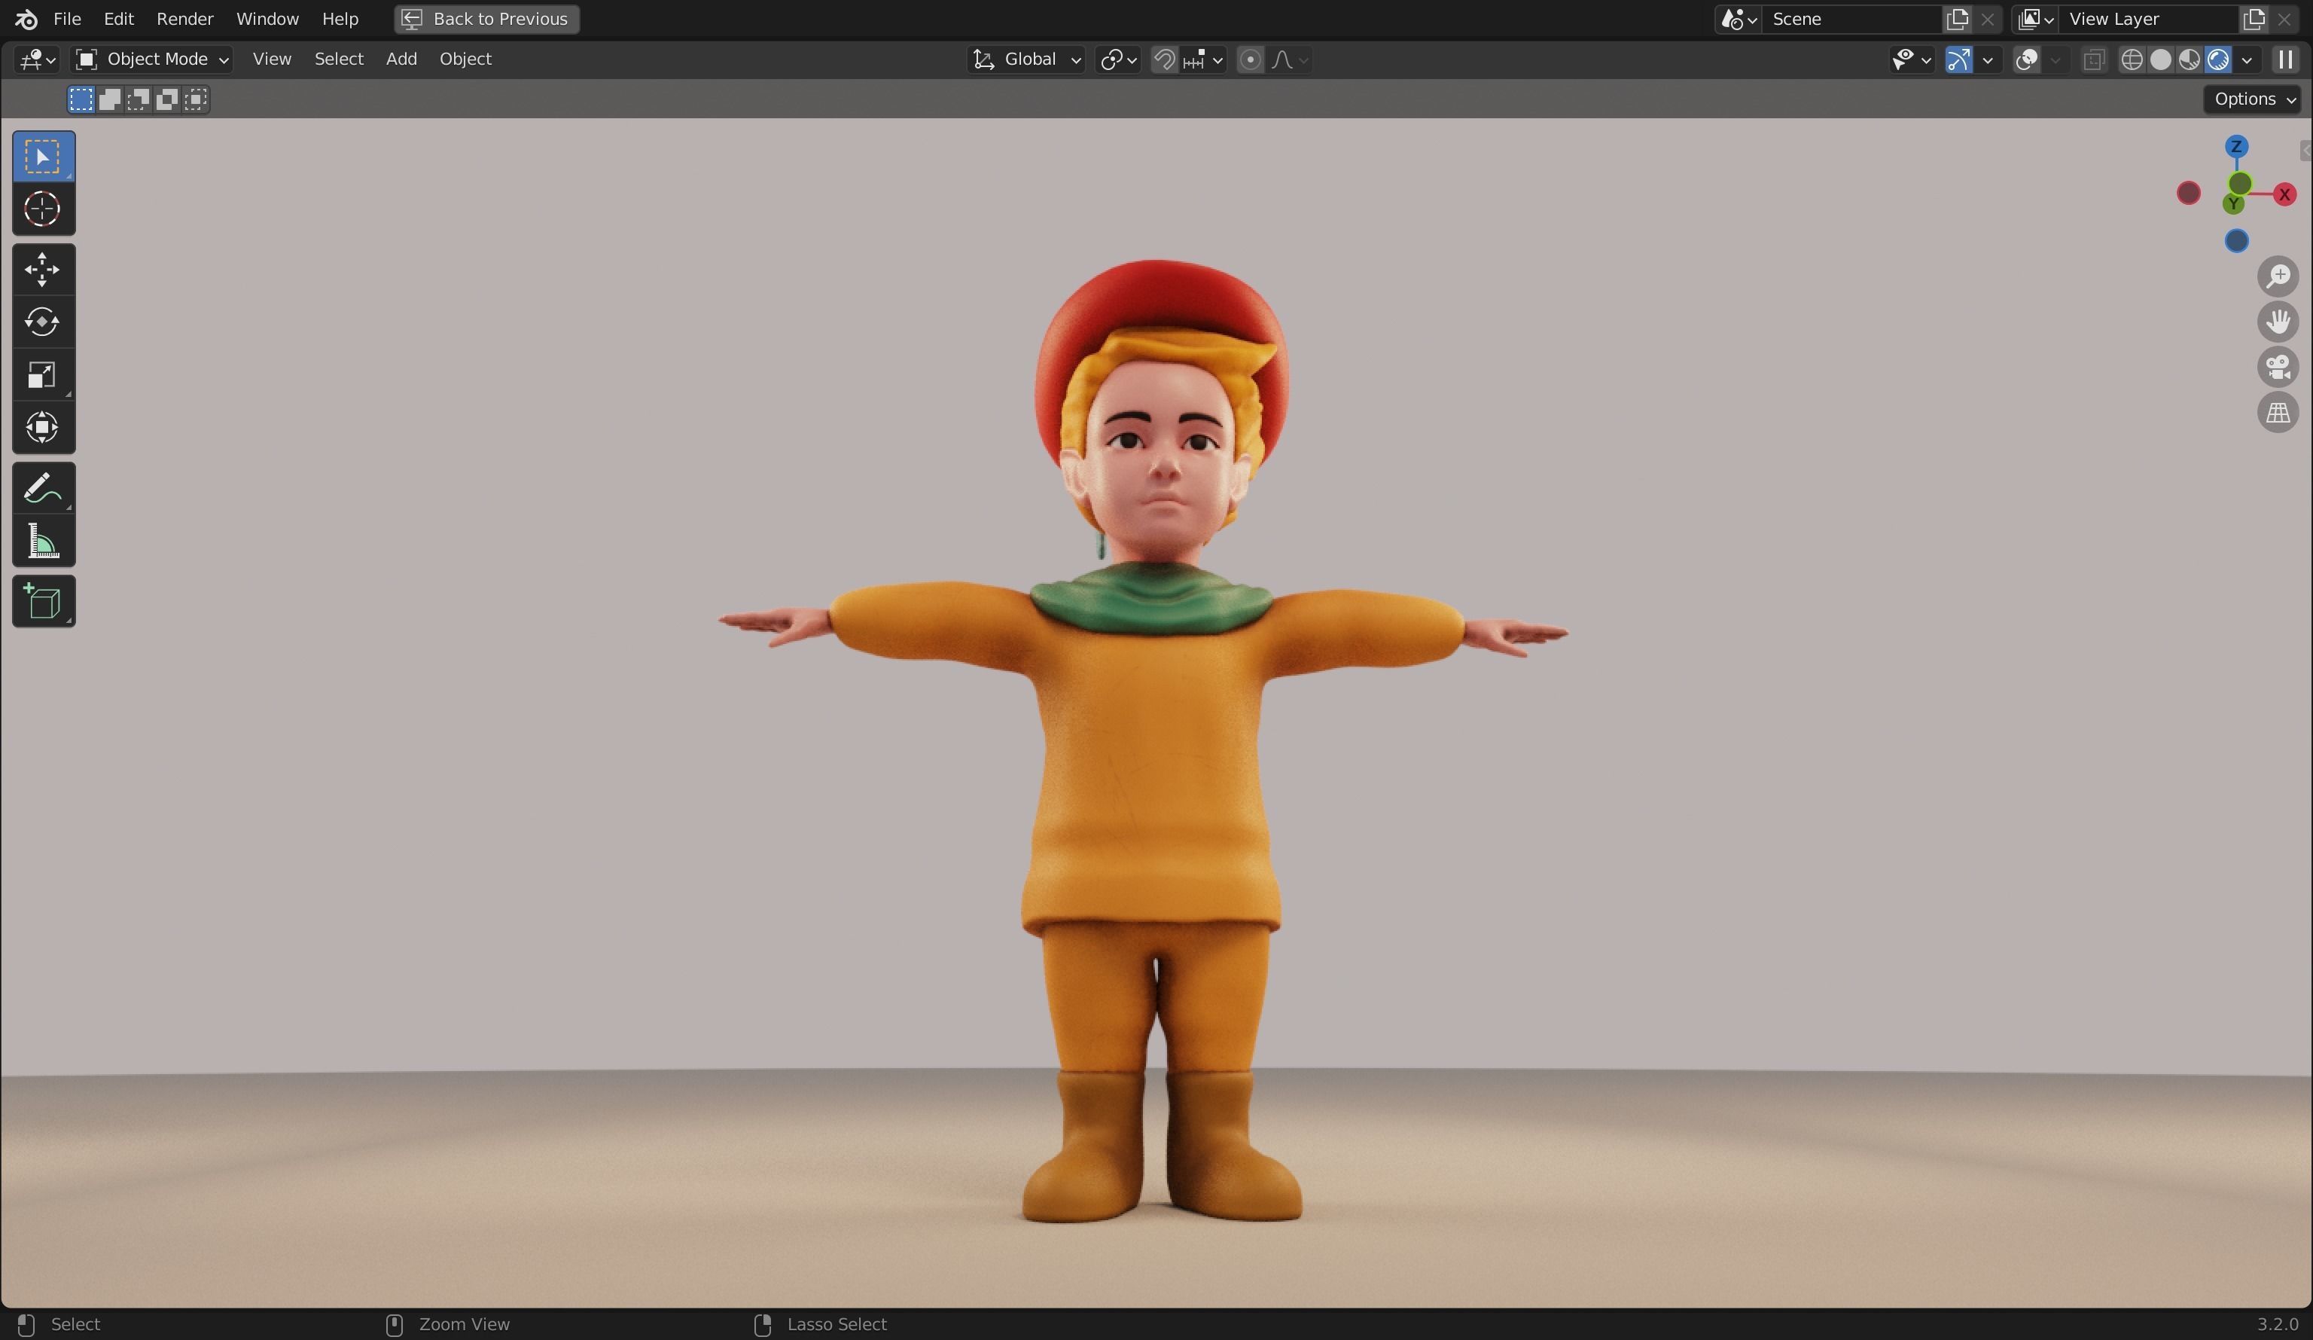This screenshot has width=2313, height=1340.
Task: Open the Options dropdown
Action: [x=2254, y=99]
